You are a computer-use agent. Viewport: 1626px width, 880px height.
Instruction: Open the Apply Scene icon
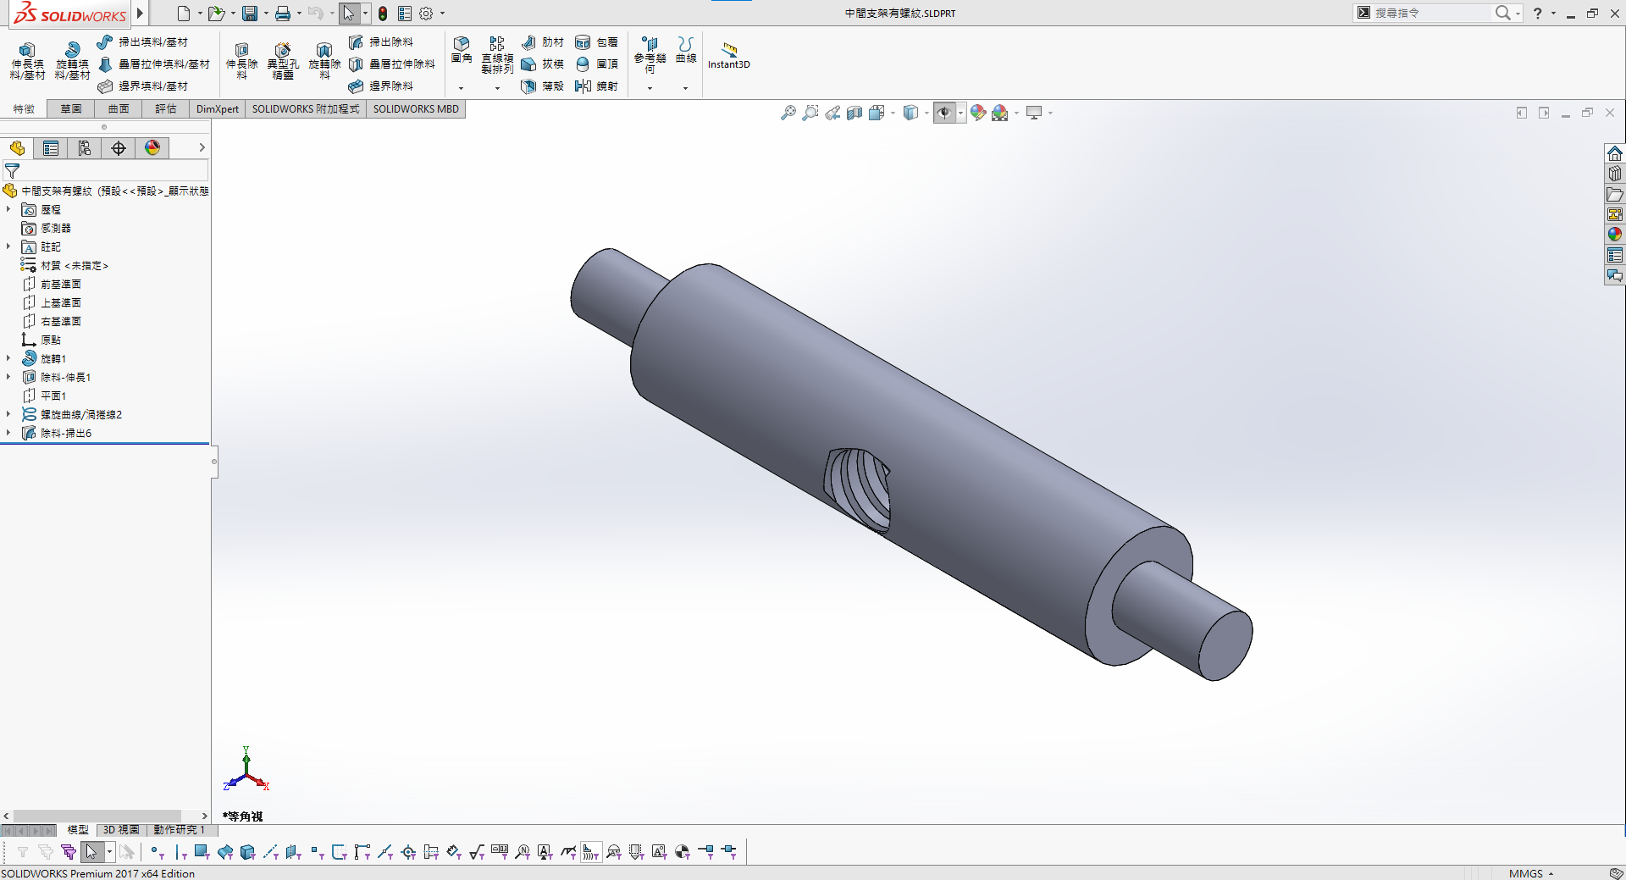tap(1000, 113)
